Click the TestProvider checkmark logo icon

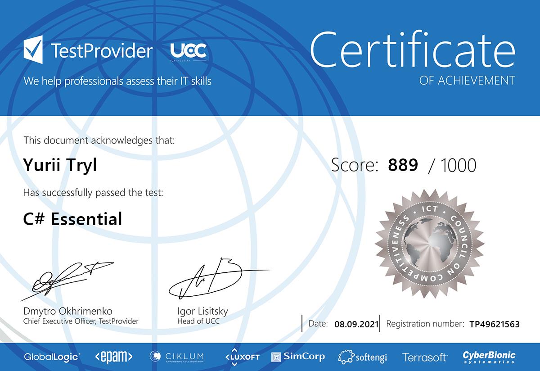point(33,50)
